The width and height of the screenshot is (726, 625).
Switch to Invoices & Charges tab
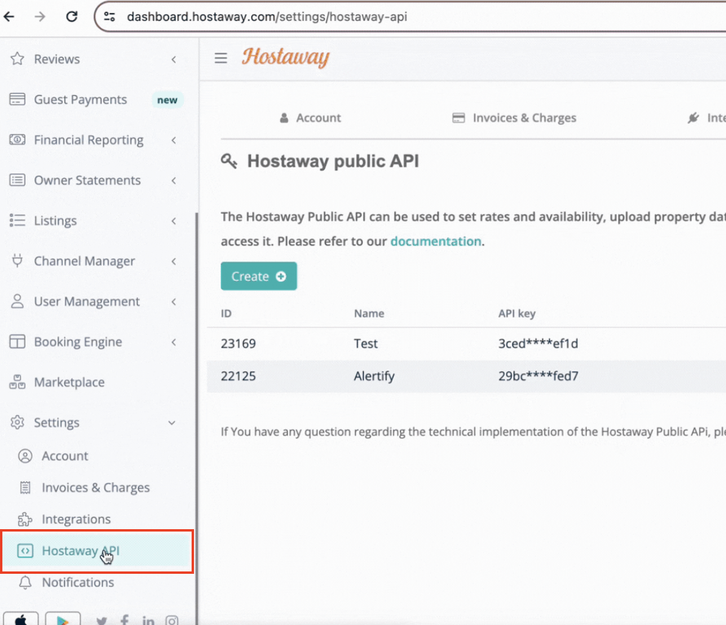(x=515, y=118)
